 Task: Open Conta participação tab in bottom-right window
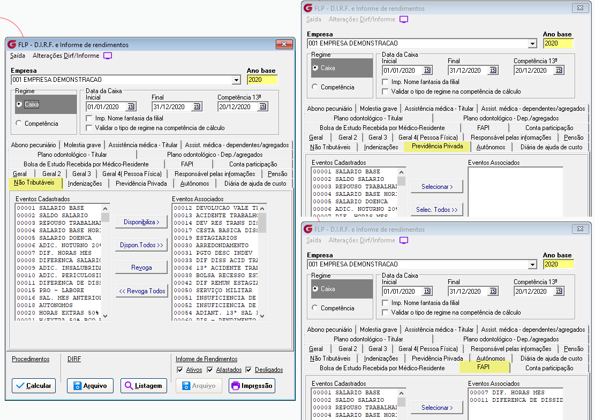tap(549, 368)
